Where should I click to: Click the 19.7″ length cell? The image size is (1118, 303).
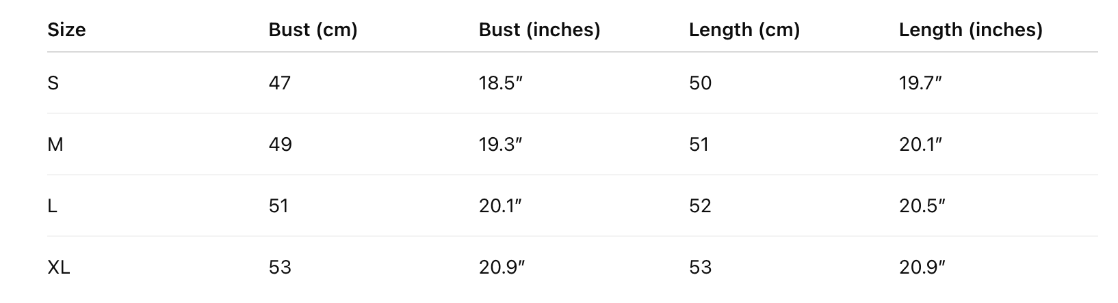[920, 83]
